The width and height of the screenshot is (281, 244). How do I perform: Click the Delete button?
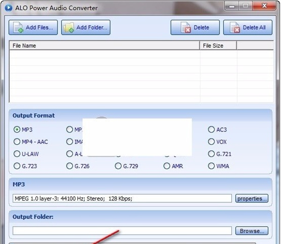[x=195, y=28]
